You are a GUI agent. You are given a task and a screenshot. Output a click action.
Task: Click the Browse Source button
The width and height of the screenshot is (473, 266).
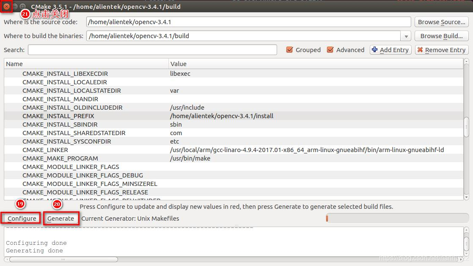click(441, 22)
